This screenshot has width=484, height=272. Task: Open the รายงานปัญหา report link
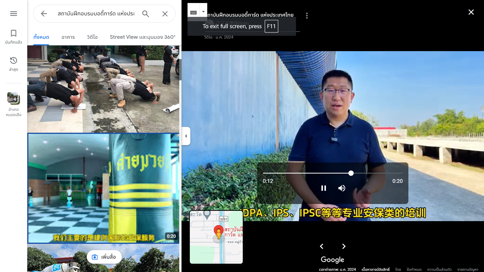point(468,269)
